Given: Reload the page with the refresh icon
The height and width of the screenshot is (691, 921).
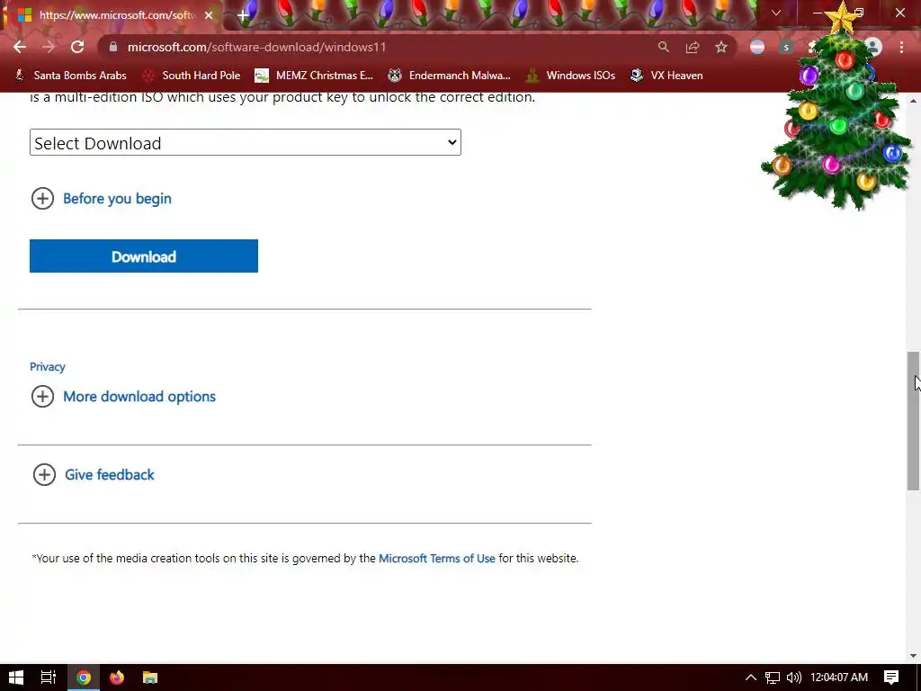Looking at the screenshot, I should click(77, 47).
